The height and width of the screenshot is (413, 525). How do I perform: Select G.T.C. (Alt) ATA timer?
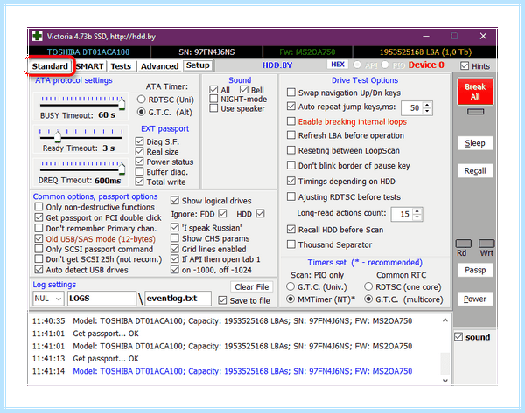(x=141, y=112)
